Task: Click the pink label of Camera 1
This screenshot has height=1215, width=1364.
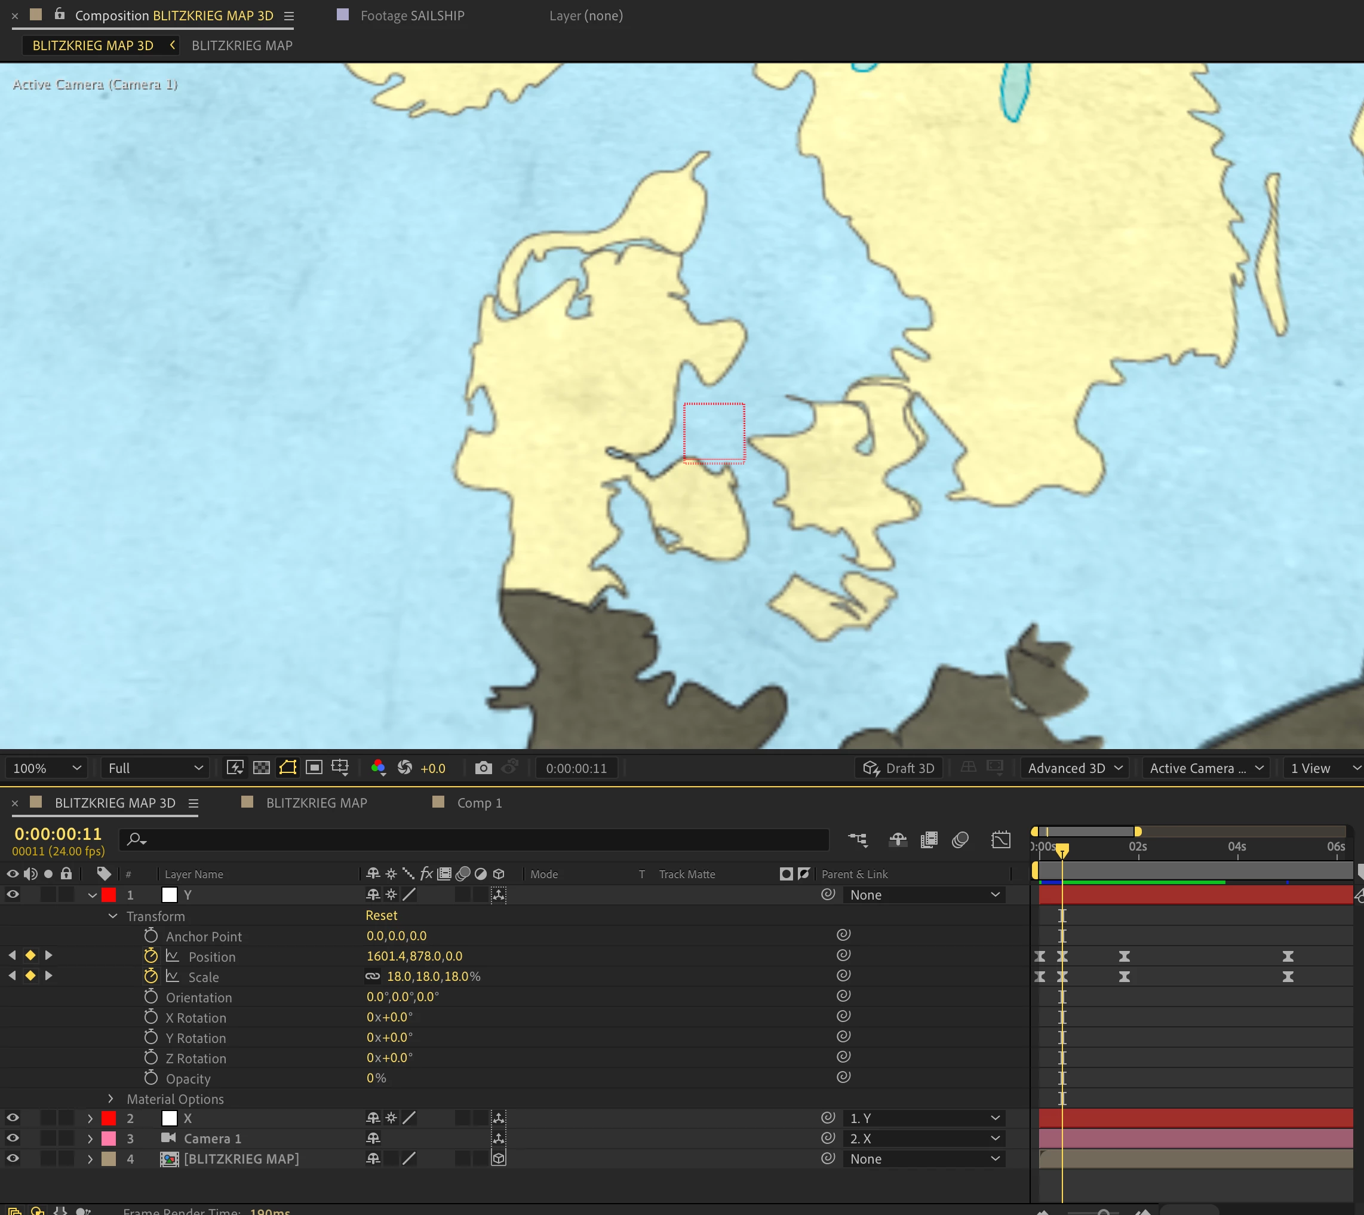Action: pos(109,1138)
